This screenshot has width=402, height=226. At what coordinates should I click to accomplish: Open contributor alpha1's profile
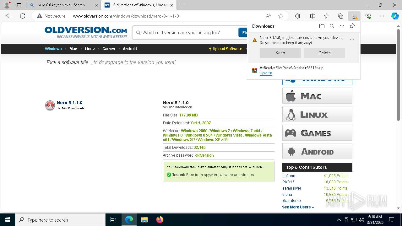(288, 195)
